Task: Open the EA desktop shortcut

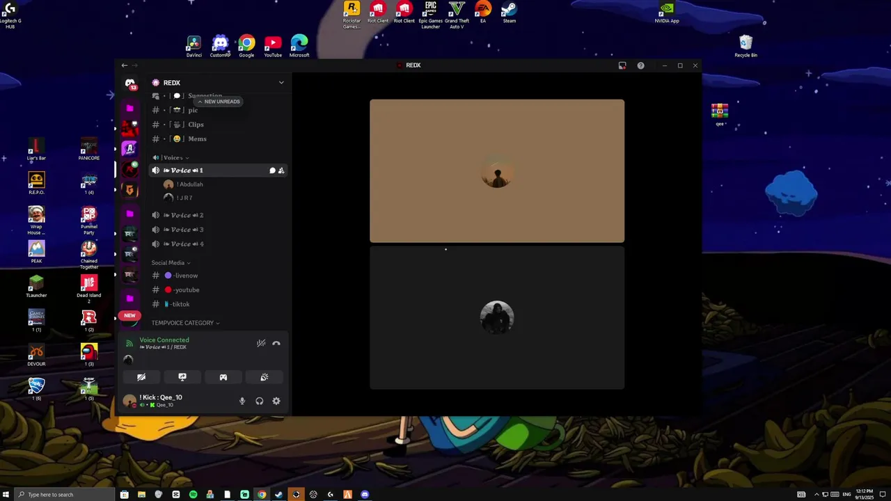Action: tap(483, 13)
